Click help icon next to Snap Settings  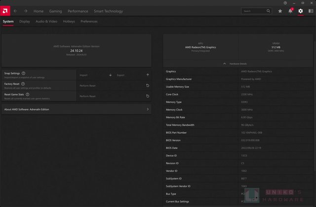(23, 73)
